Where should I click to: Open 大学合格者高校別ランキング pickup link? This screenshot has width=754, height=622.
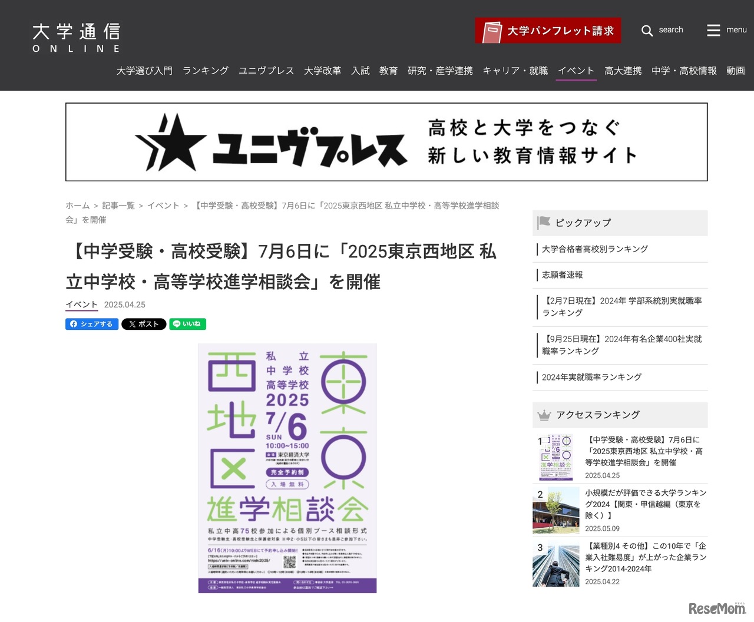595,249
